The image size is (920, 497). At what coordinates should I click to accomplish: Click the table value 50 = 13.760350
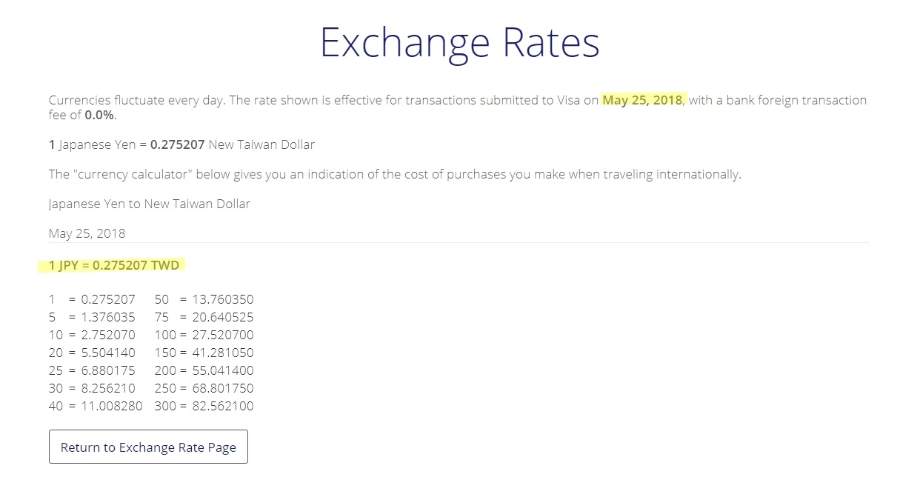[x=204, y=299]
